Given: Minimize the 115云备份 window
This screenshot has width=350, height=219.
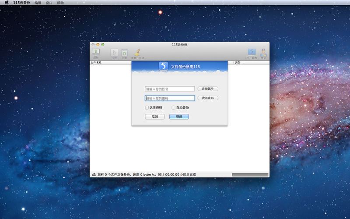Looking at the screenshot, I should click(98, 45).
